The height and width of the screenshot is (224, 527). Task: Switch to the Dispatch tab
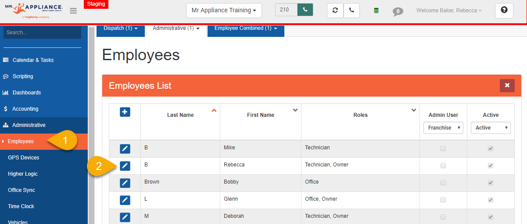(x=120, y=29)
